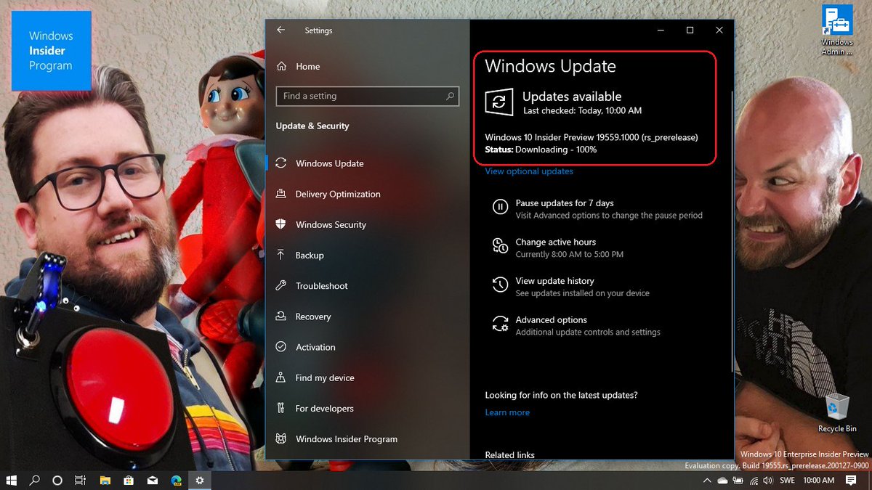Click the Troubleshoot wrench icon
This screenshot has width=872, height=490.
click(x=280, y=285)
